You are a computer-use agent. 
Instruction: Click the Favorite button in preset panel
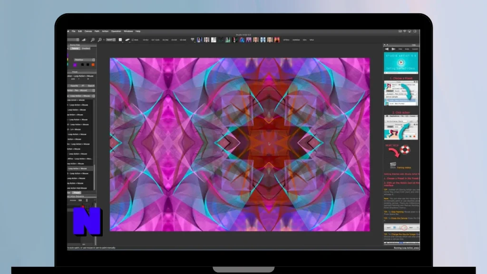click(74, 86)
